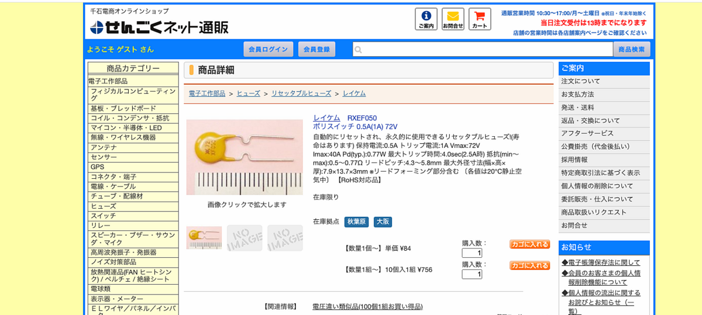The width and height of the screenshot is (702, 315).
Task: Focus the product search input field
Action: 483,49
